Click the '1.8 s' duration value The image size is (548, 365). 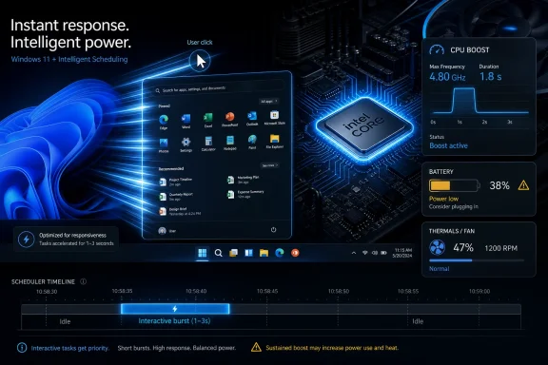point(490,76)
